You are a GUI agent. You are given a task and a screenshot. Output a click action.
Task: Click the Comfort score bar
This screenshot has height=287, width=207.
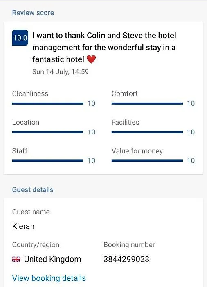(147, 103)
